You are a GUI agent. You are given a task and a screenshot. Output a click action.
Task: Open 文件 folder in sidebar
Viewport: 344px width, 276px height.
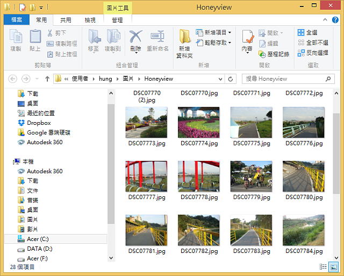tap(28, 190)
